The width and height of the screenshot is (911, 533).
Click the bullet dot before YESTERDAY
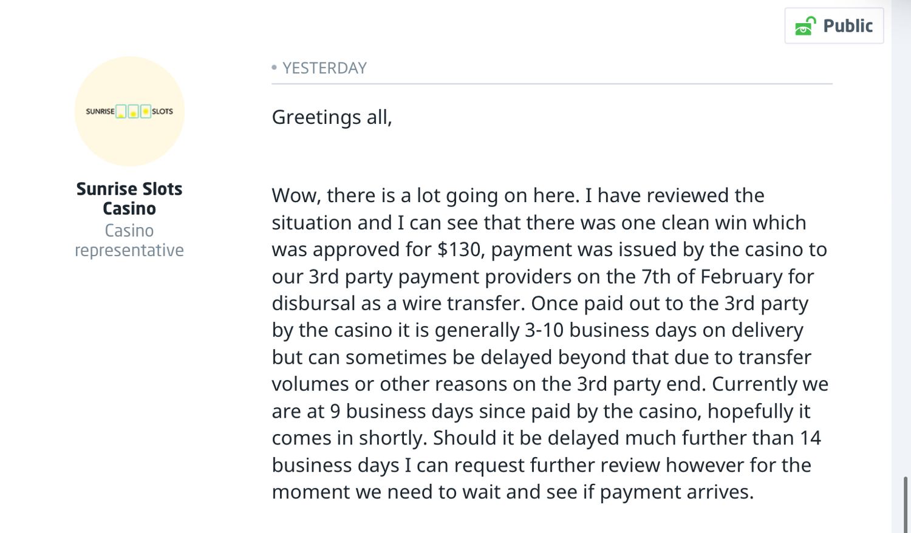[275, 67]
